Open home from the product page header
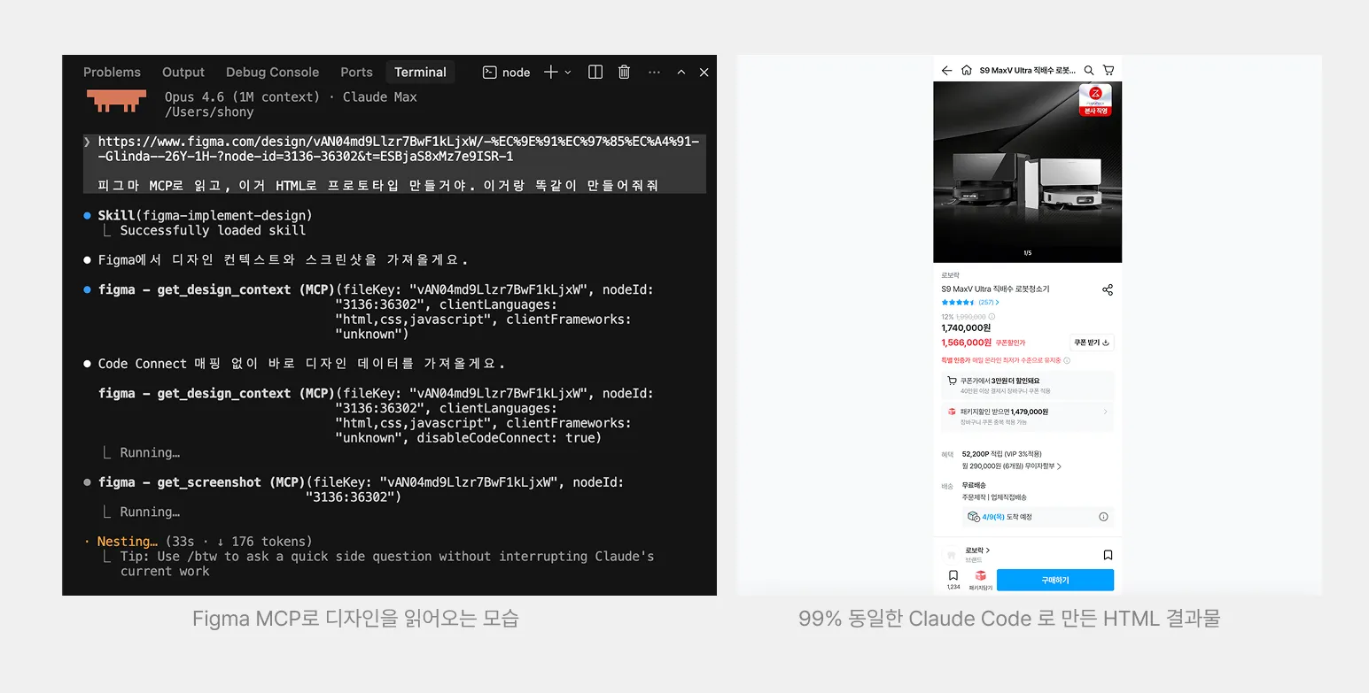 pos(966,70)
